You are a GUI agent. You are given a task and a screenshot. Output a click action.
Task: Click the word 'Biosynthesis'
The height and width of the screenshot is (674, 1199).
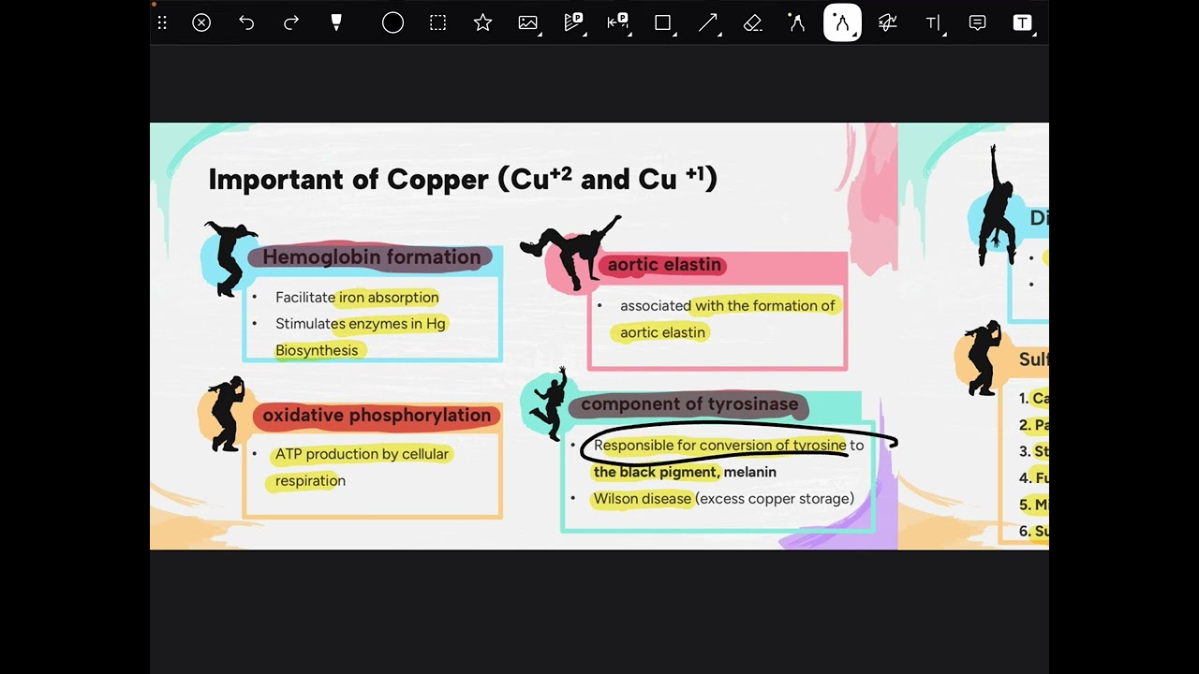pyautogui.click(x=317, y=350)
